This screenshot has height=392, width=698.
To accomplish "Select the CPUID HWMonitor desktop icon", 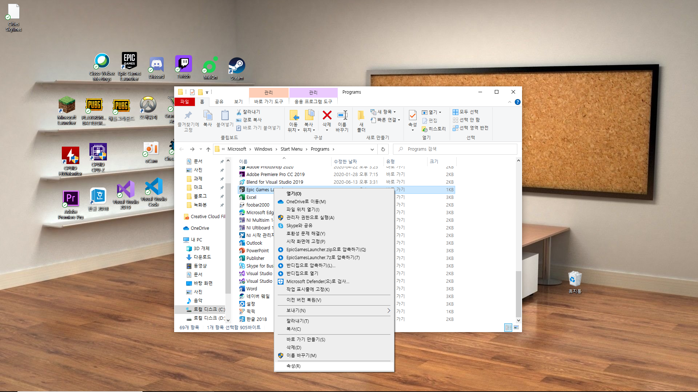I will coord(71,161).
